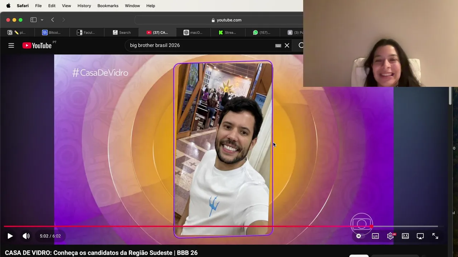Clear the YouTube search box with the X
Screen dimensions: 458x257
pyautogui.click(x=287, y=45)
